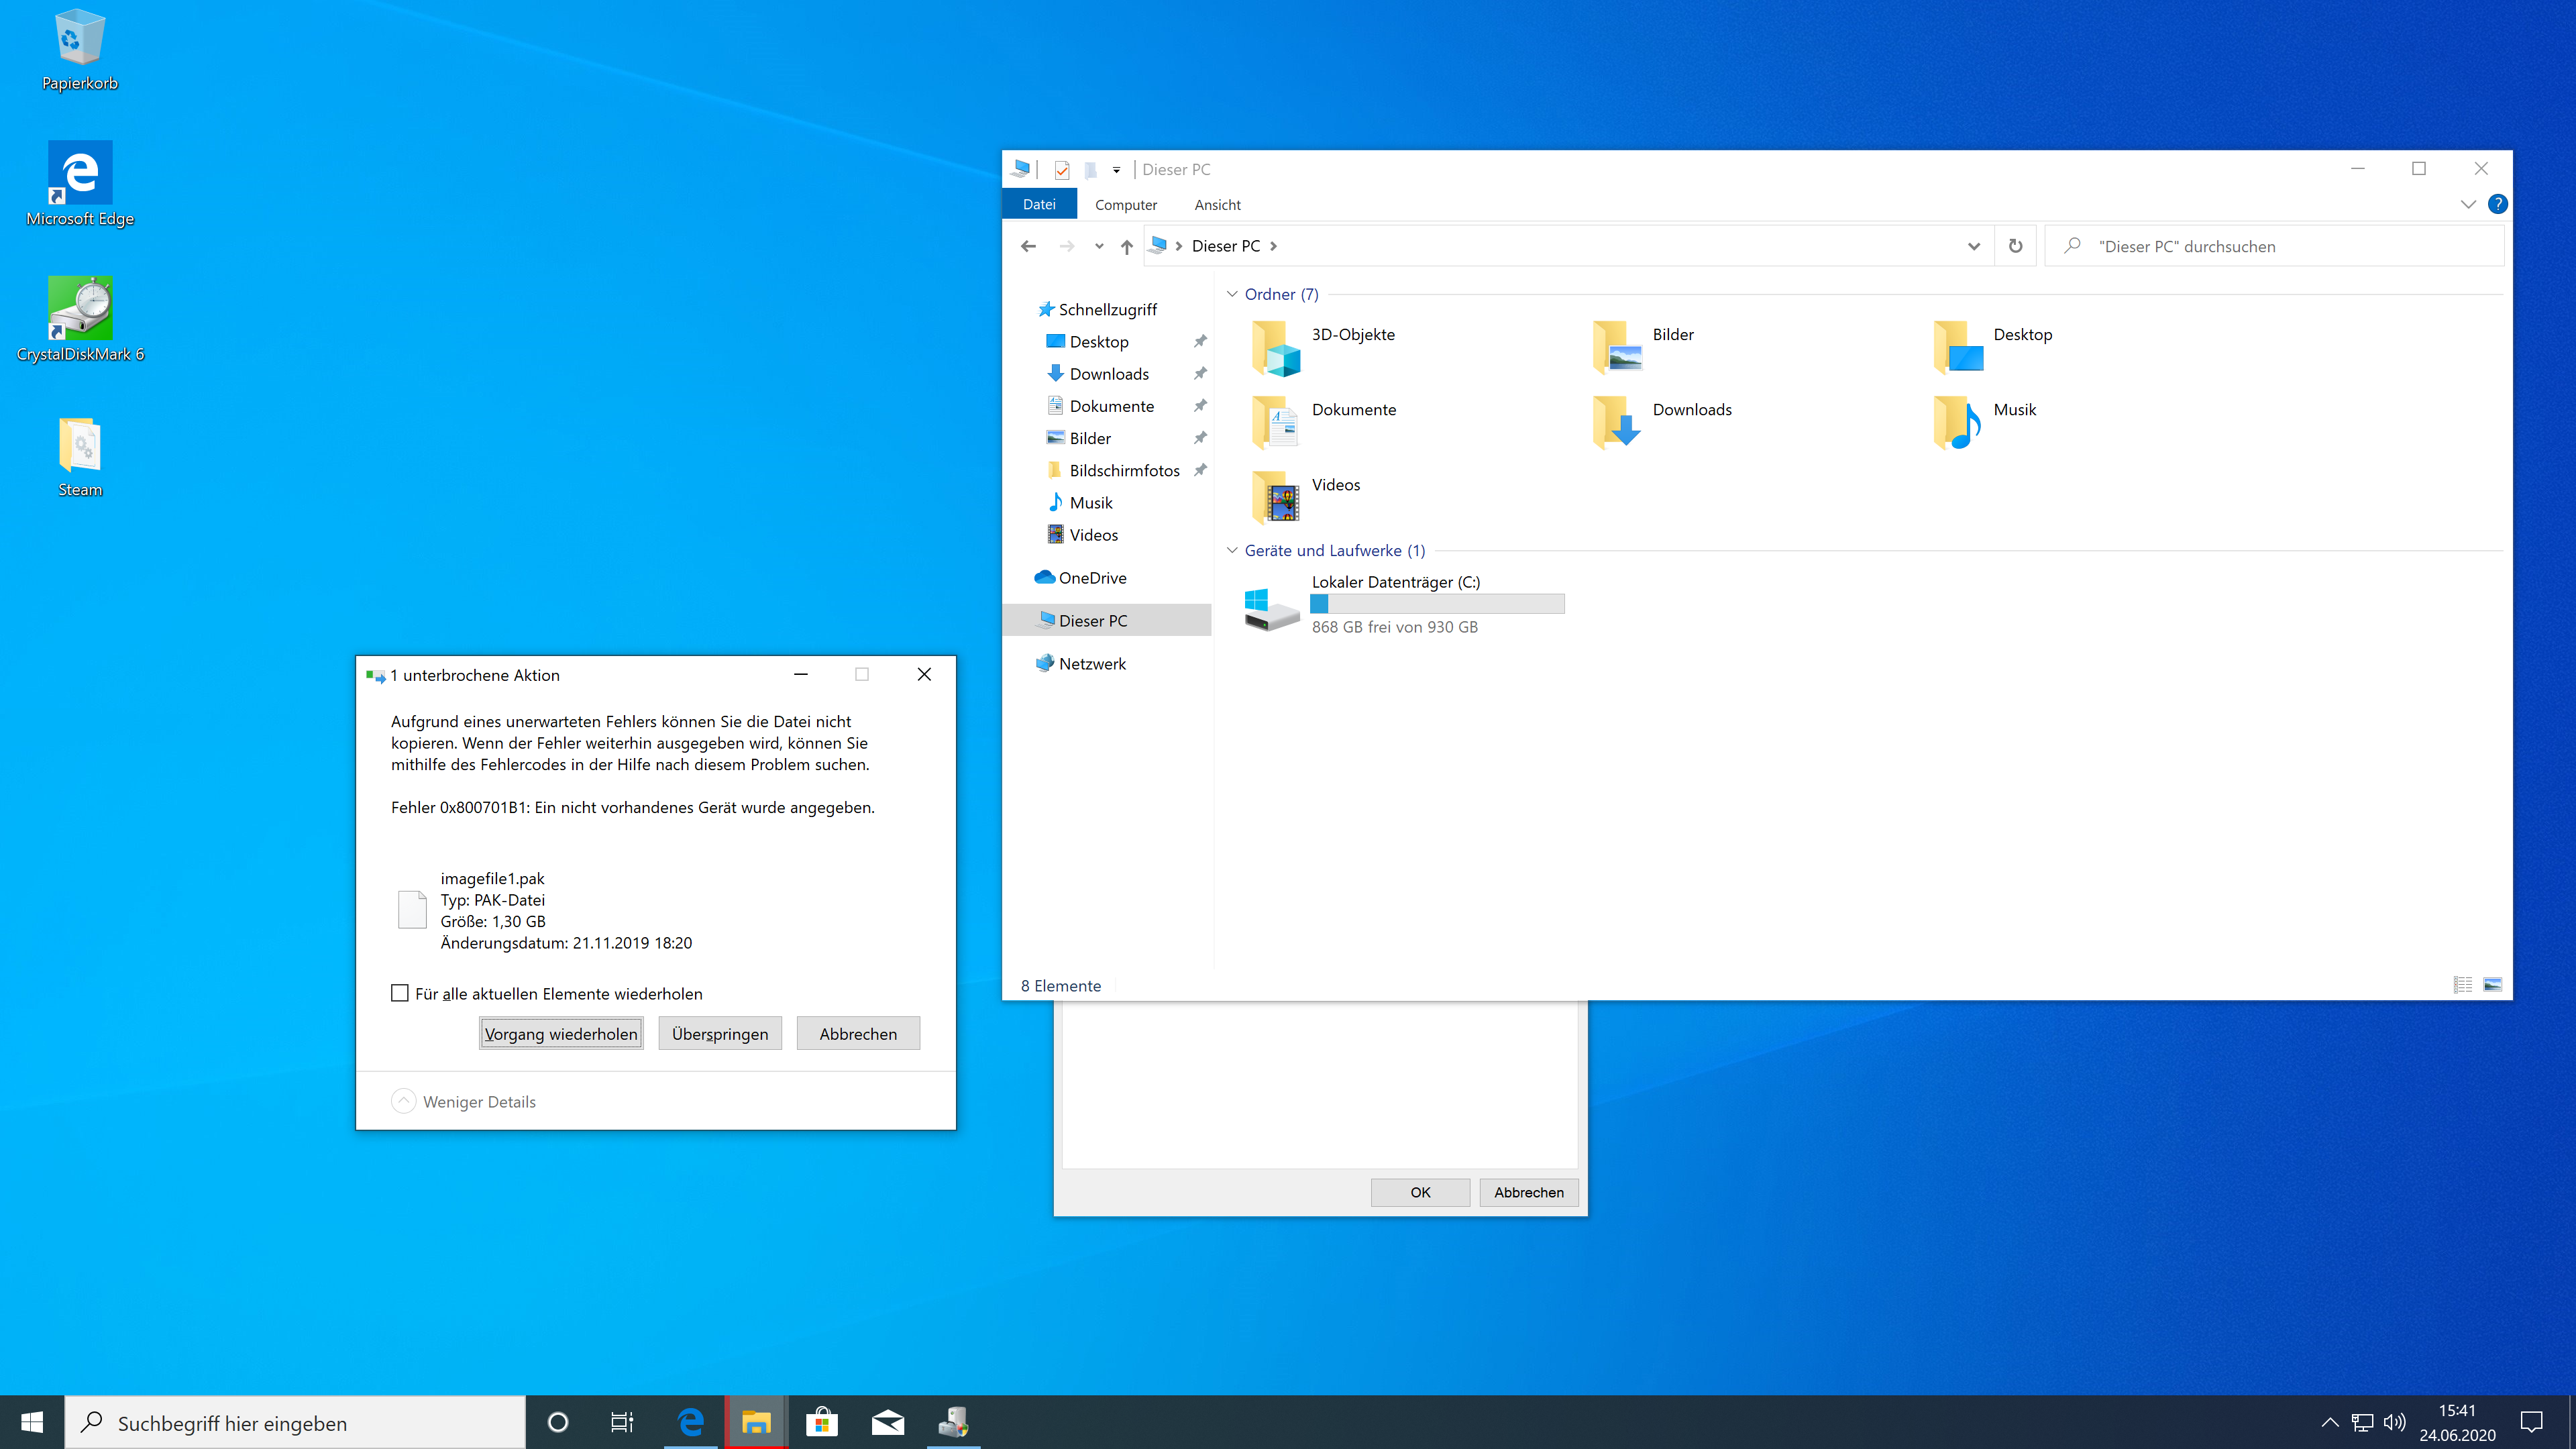Image resolution: width=2576 pixels, height=1449 pixels.
Task: Click the Explorer forward arrow
Action: tap(1067, 246)
